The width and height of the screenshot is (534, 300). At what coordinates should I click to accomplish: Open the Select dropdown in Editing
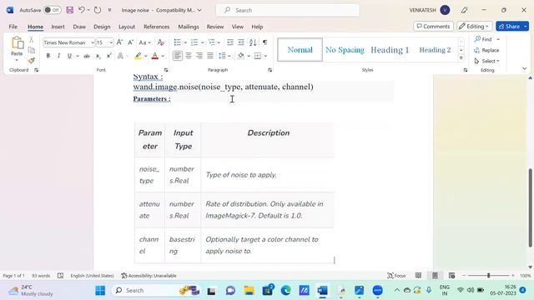486,61
